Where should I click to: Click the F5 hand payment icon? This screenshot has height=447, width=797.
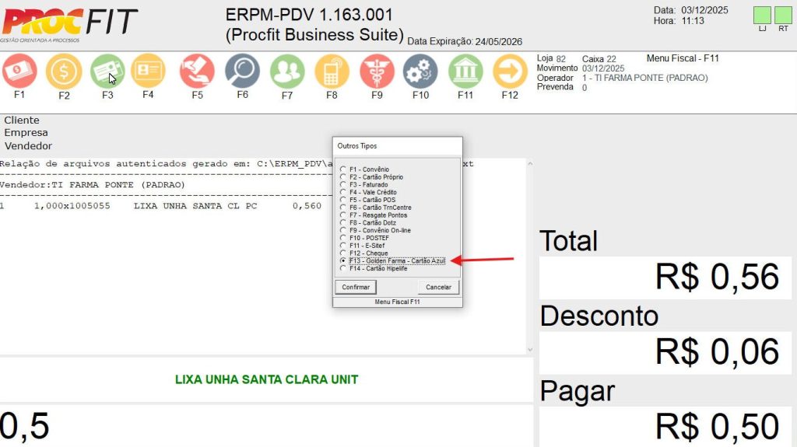click(197, 72)
